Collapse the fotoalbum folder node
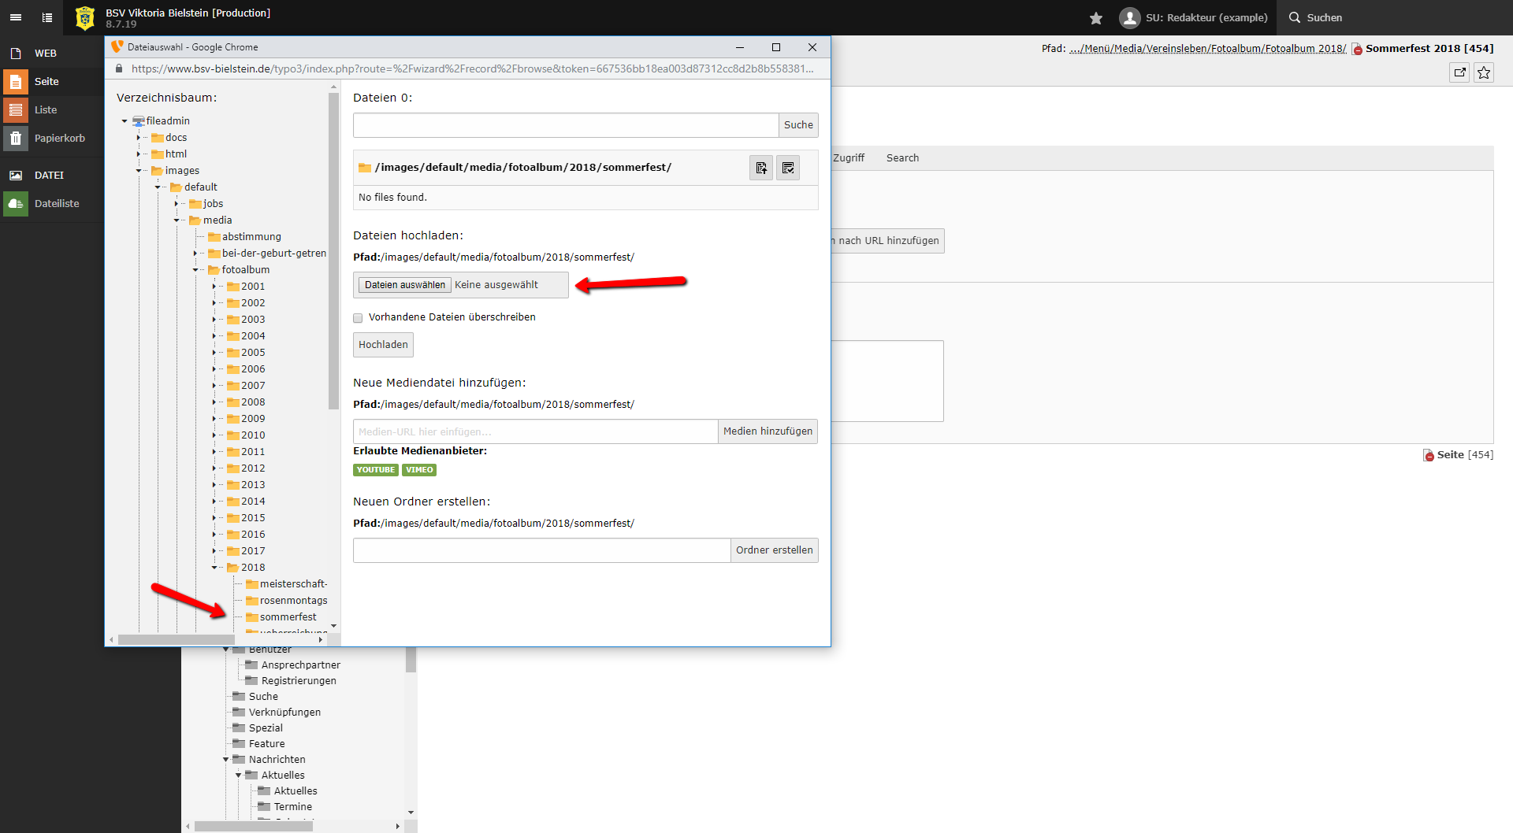The image size is (1513, 833). [195, 270]
